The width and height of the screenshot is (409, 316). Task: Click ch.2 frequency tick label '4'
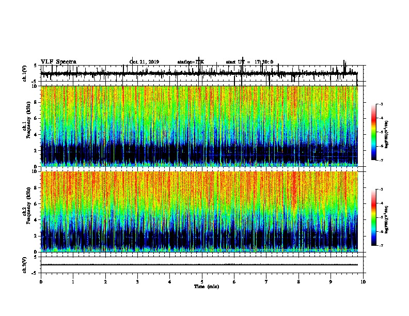coord(36,220)
